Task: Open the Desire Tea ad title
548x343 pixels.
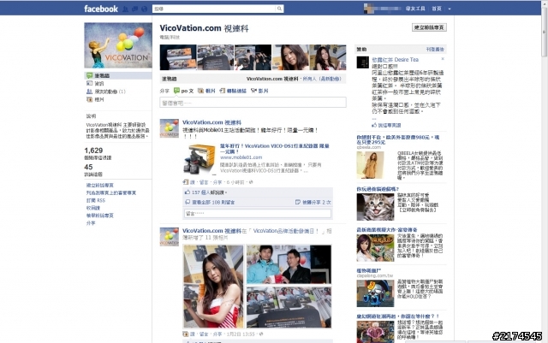Action: click(x=395, y=60)
